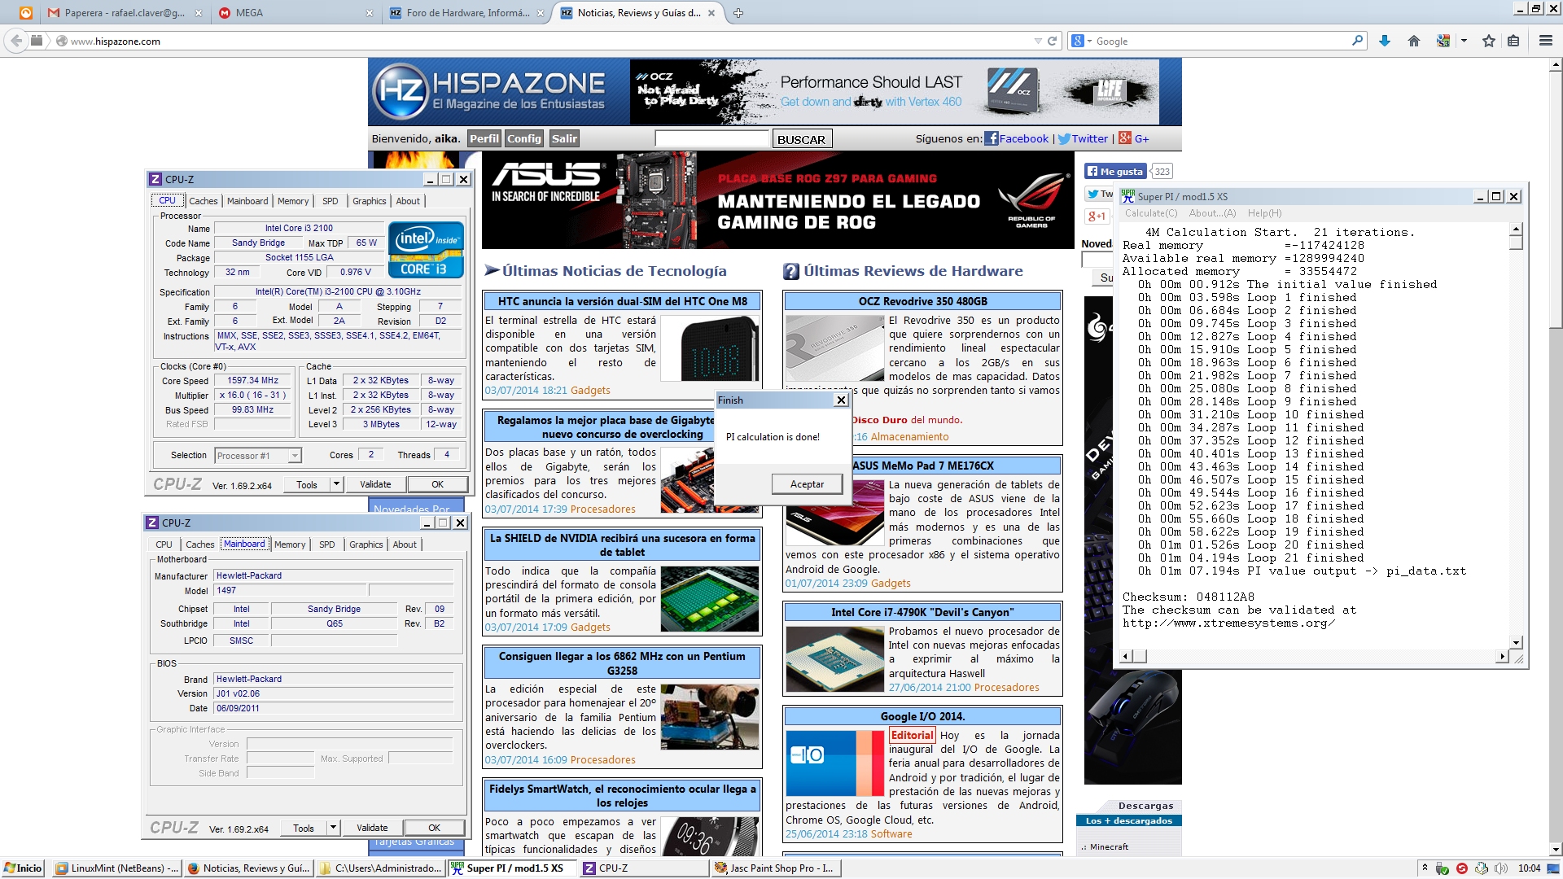Open the bookmarks list icon

[1513, 41]
